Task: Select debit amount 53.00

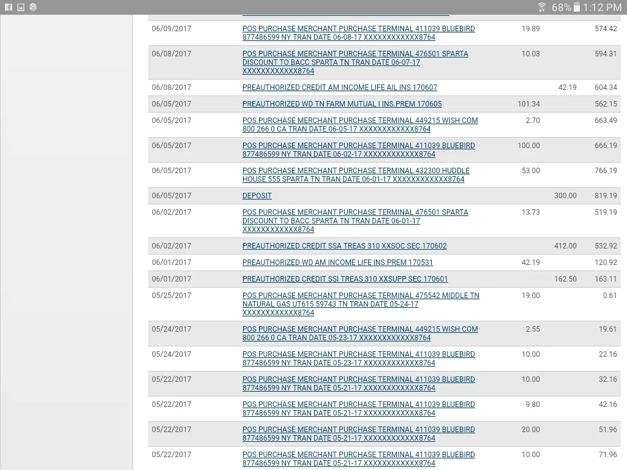Action: pos(531,171)
